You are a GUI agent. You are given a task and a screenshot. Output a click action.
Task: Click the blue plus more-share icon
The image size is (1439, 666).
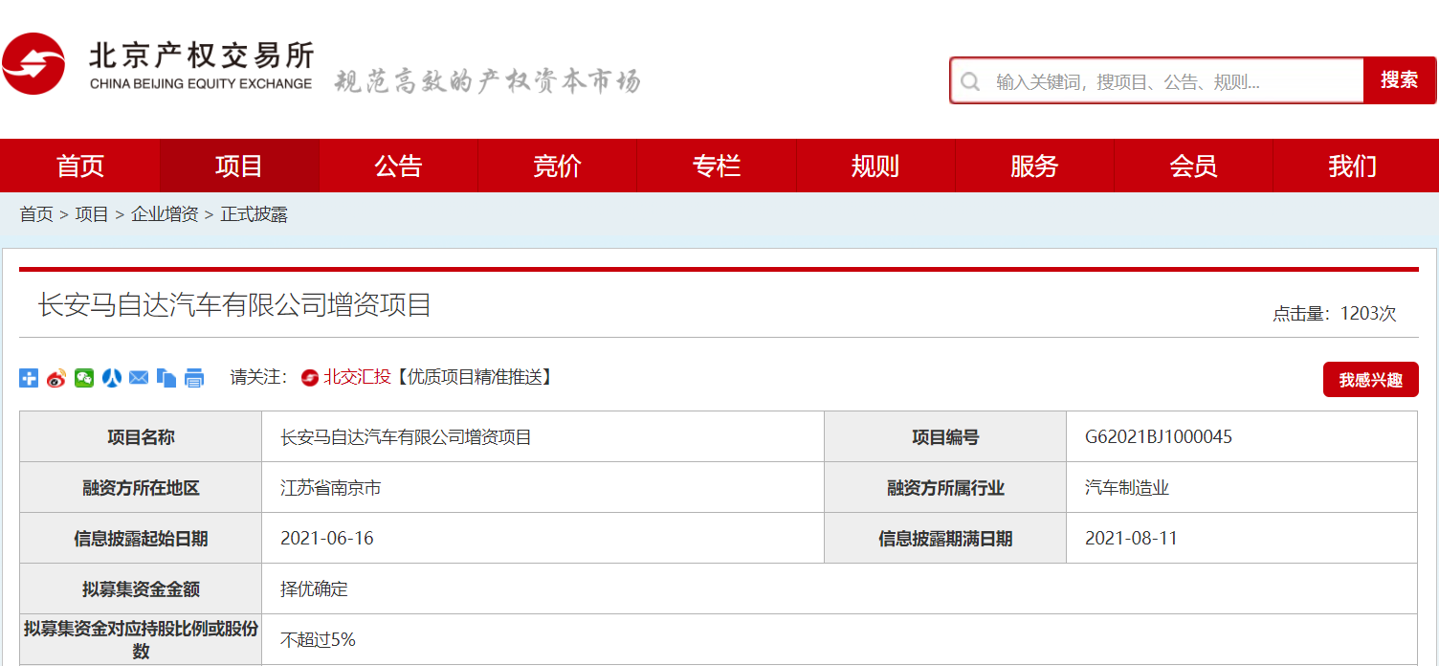(x=29, y=378)
